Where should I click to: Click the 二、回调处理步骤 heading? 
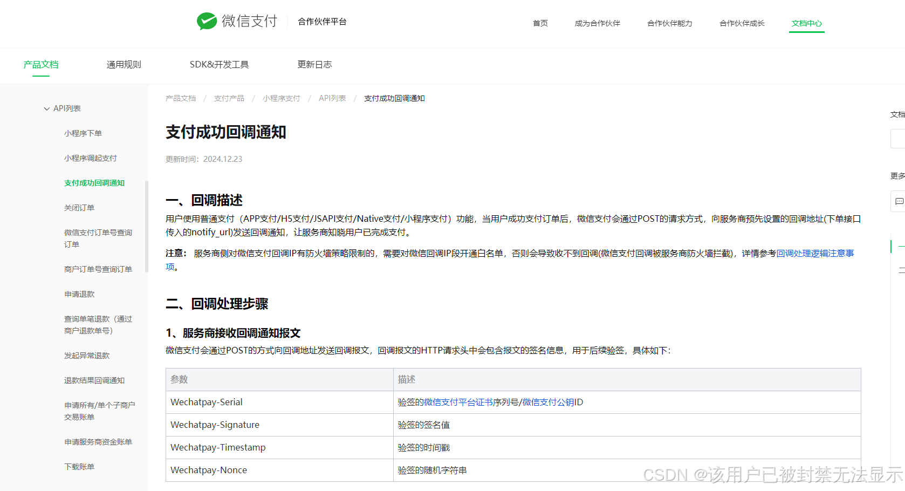217,304
